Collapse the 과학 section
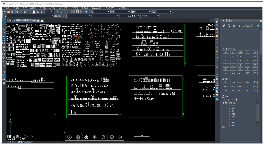Image resolution: width=265 pixels, height=145 pixels. coord(226,79)
